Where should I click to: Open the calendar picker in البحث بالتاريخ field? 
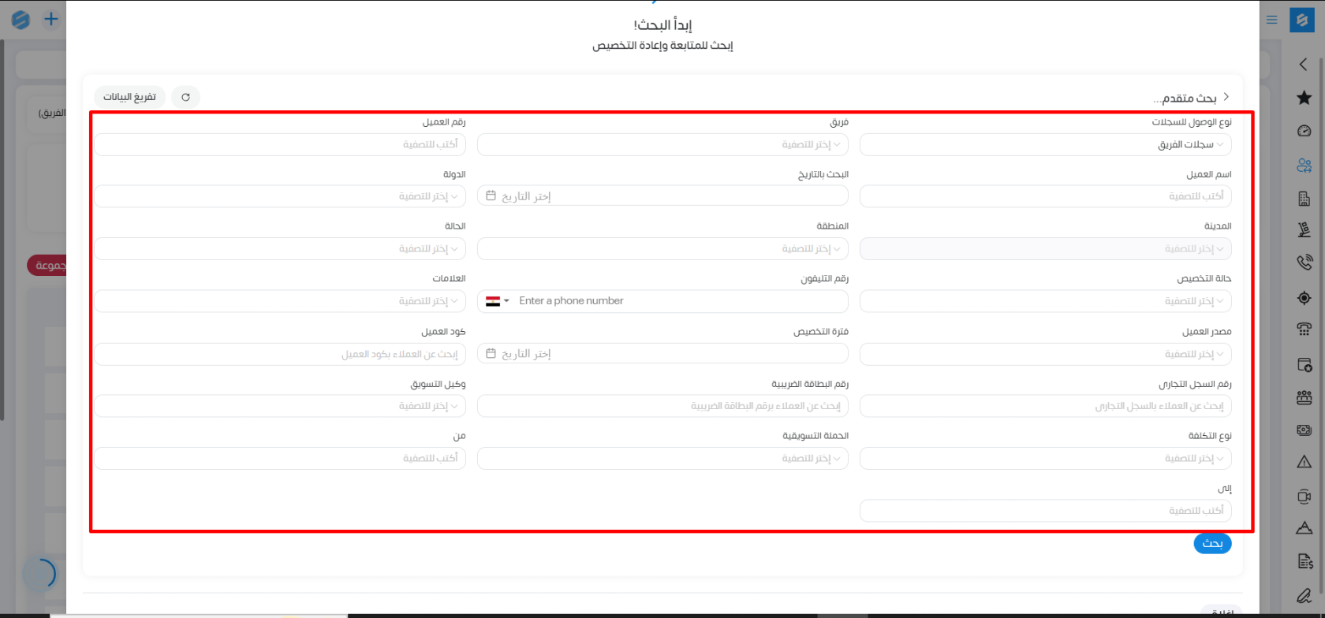tap(491, 195)
